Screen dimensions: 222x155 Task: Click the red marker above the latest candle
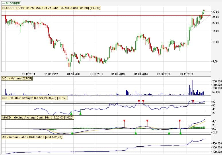(x=205, y=10)
